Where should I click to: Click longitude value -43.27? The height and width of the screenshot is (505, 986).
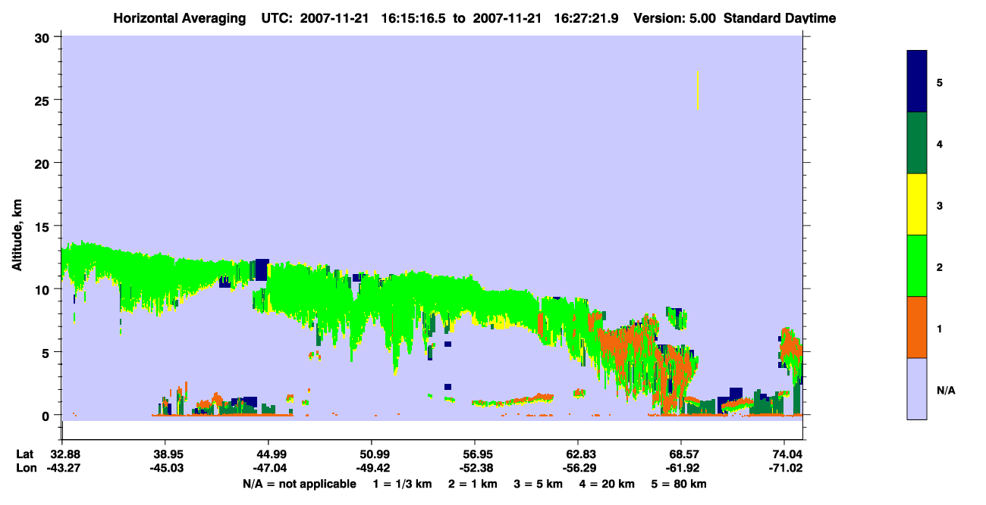pos(62,469)
